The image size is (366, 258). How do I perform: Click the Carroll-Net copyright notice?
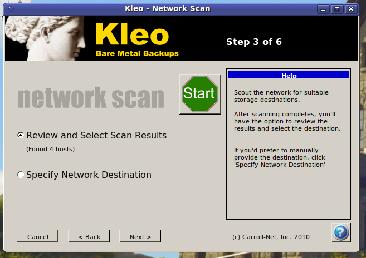coord(271,237)
